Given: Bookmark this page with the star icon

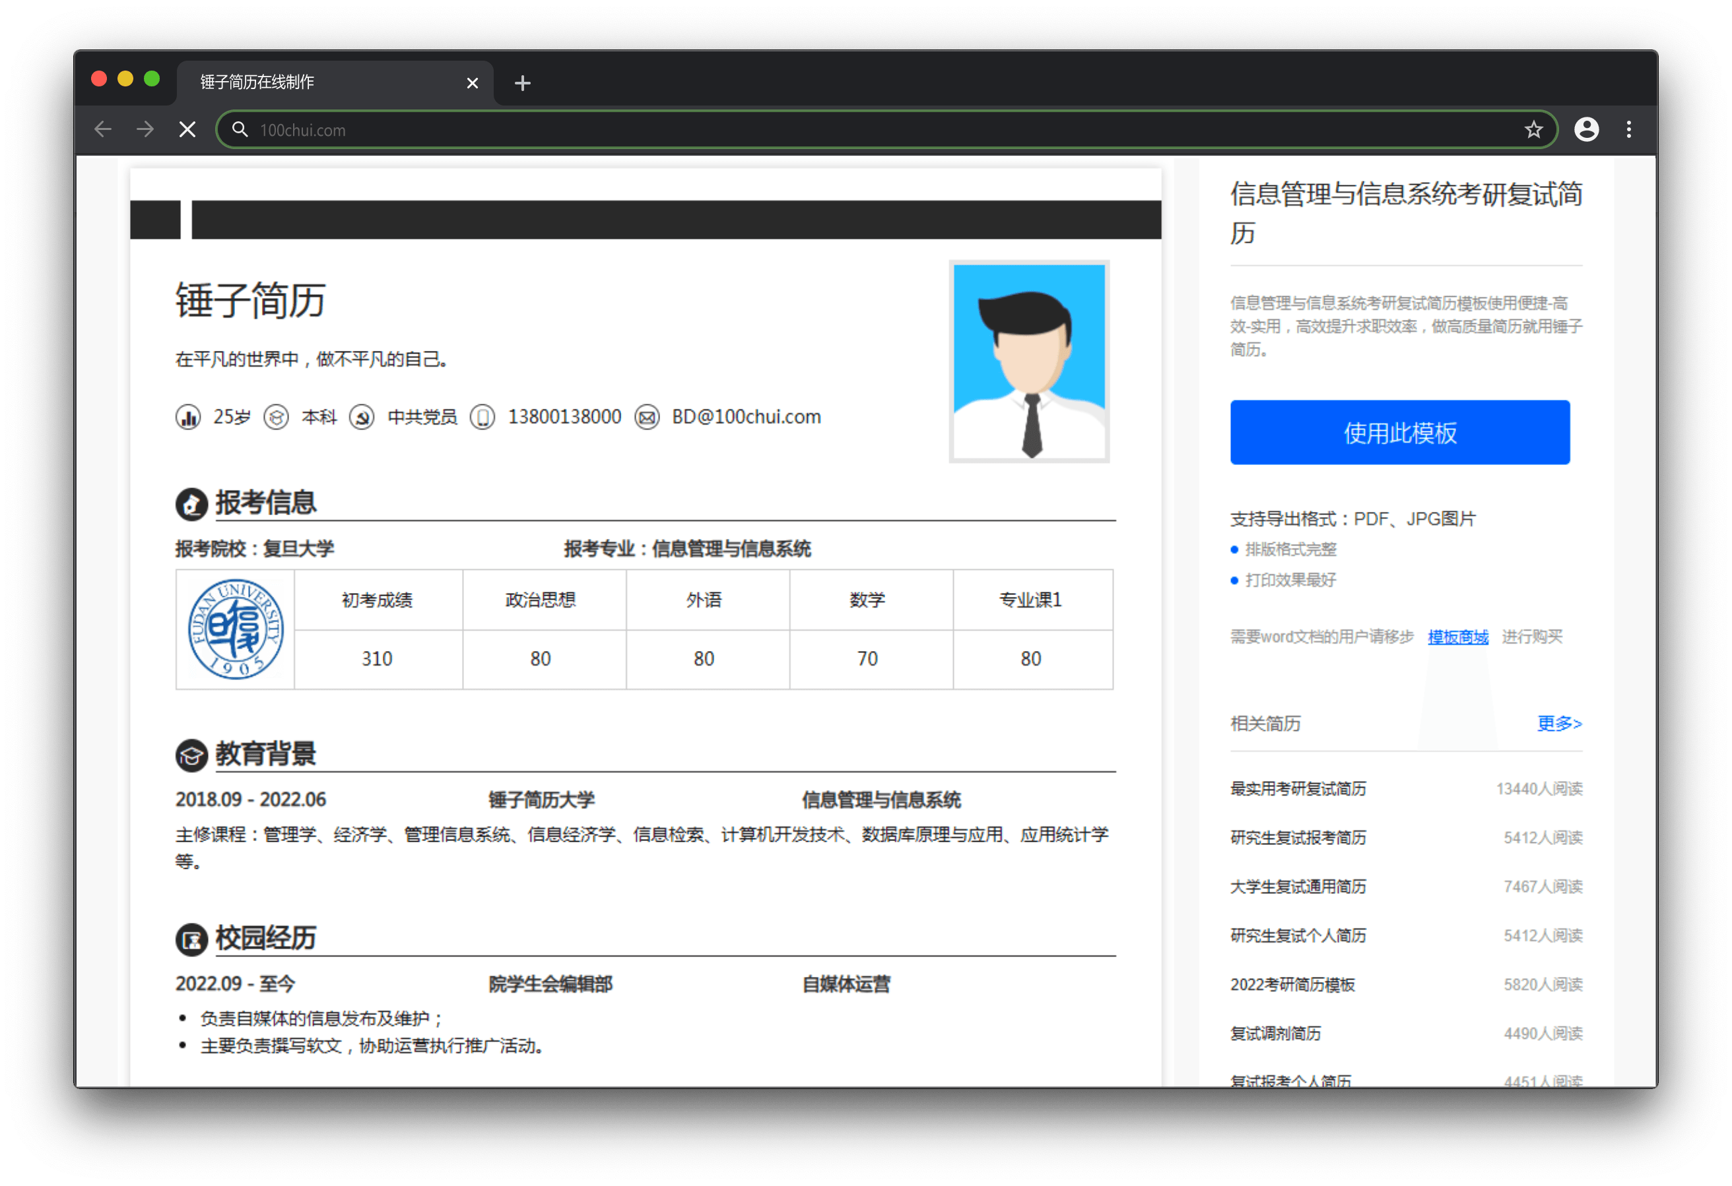Looking at the screenshot, I should tap(1533, 130).
